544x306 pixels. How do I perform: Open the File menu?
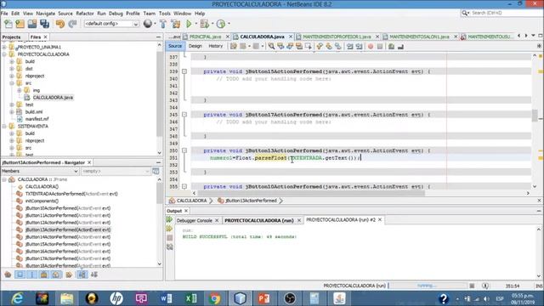pyautogui.click(x=4, y=14)
